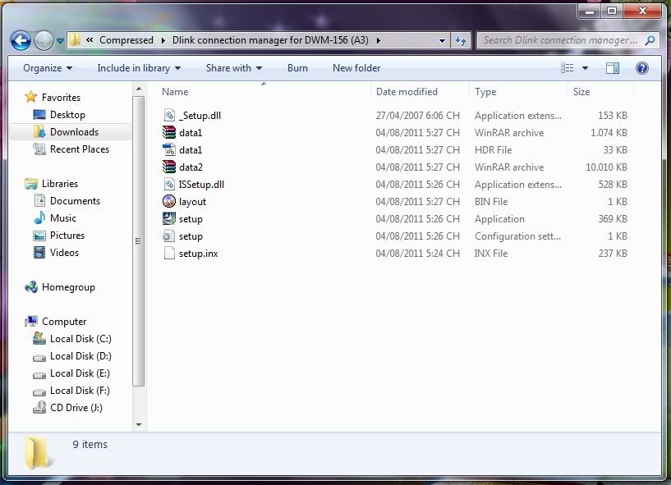The image size is (671, 485).
Task: Open the More view options dropdown arrow
Action: pos(585,68)
